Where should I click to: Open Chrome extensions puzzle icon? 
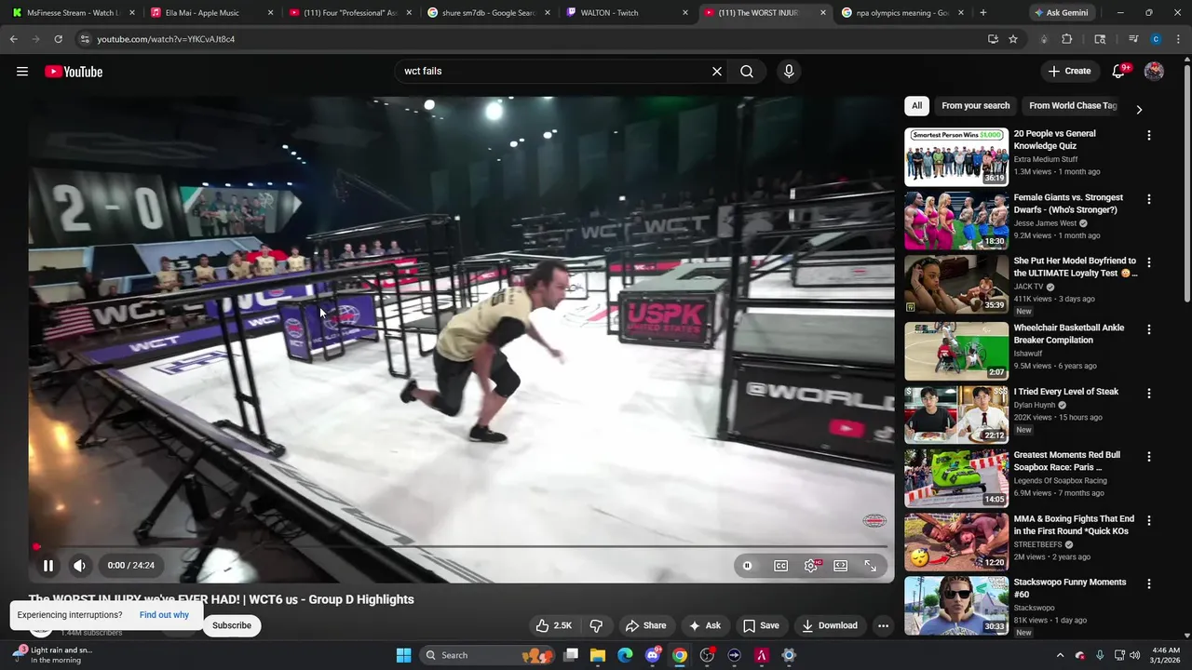pyautogui.click(x=1067, y=39)
